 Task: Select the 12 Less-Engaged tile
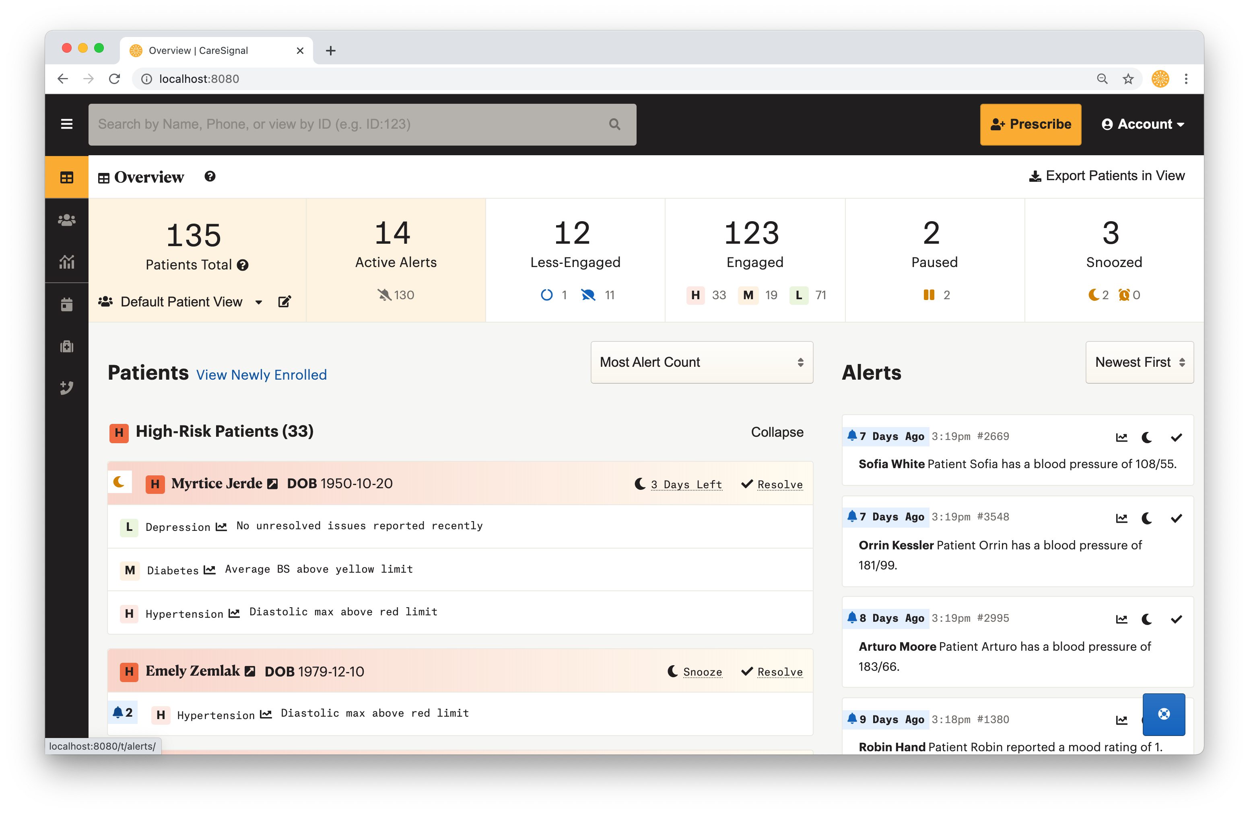pyautogui.click(x=575, y=260)
